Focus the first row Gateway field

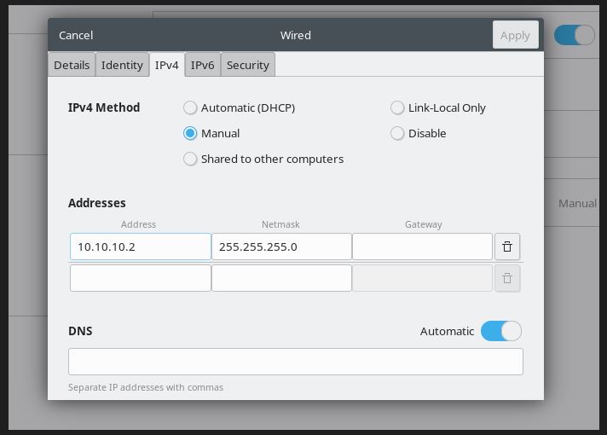coord(422,246)
